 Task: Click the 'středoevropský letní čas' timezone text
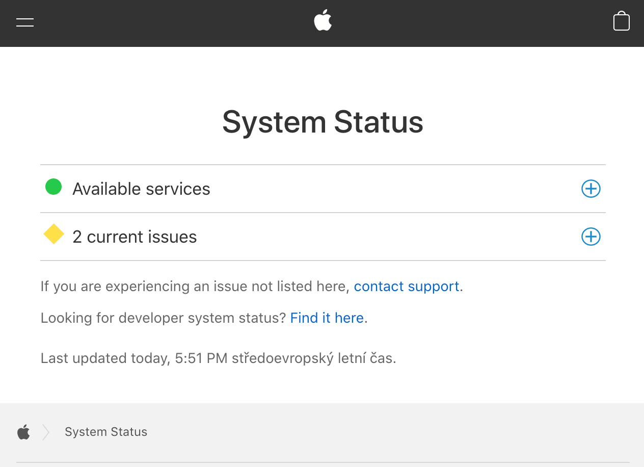312,358
